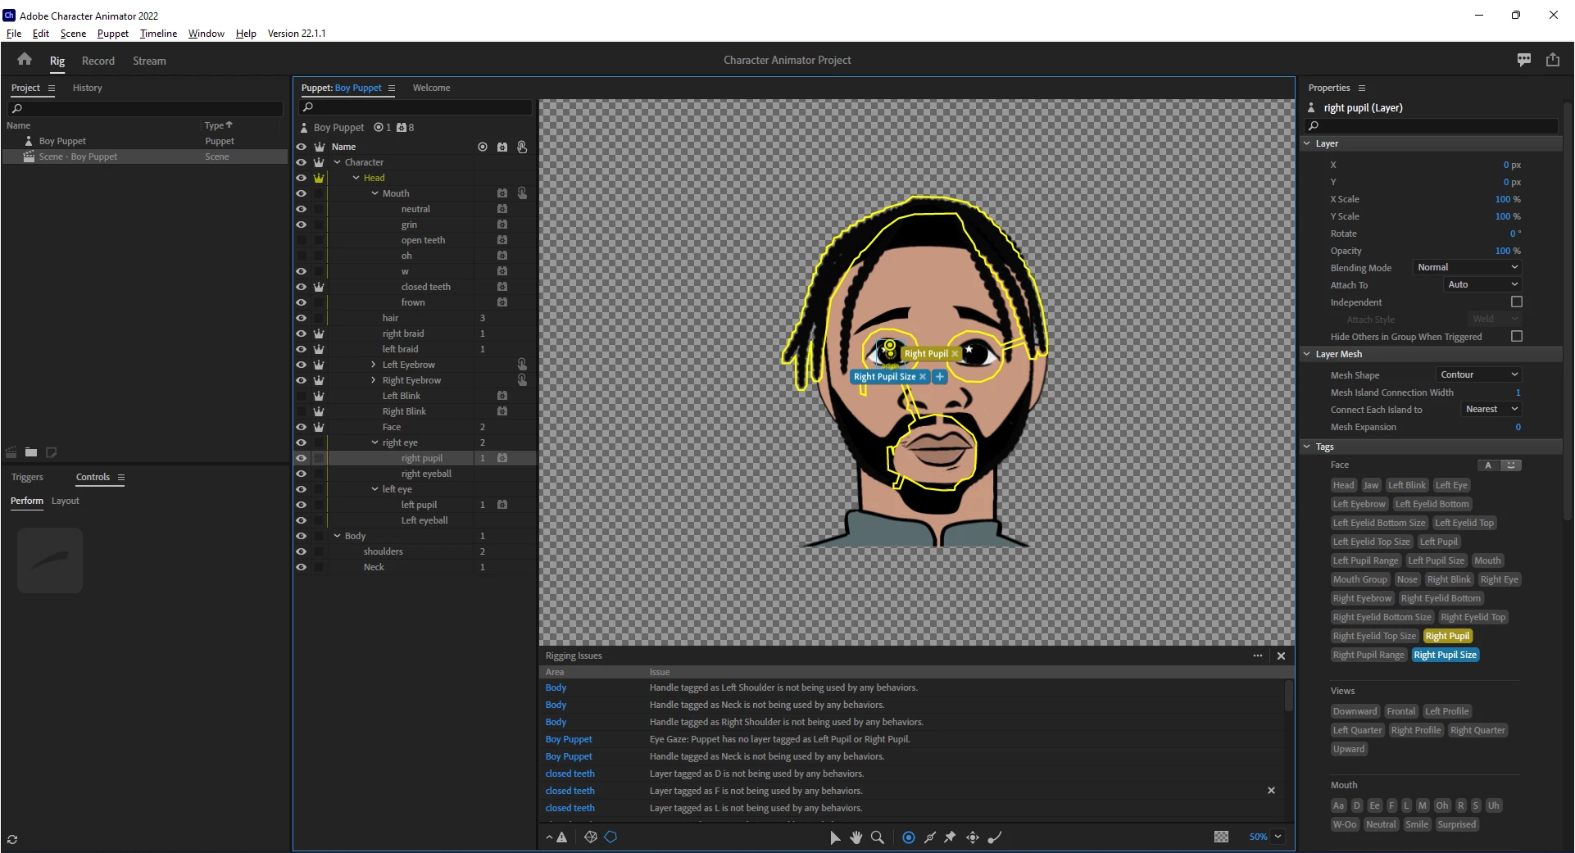
Task: Toggle the transparency grid icon
Action: (x=1221, y=837)
